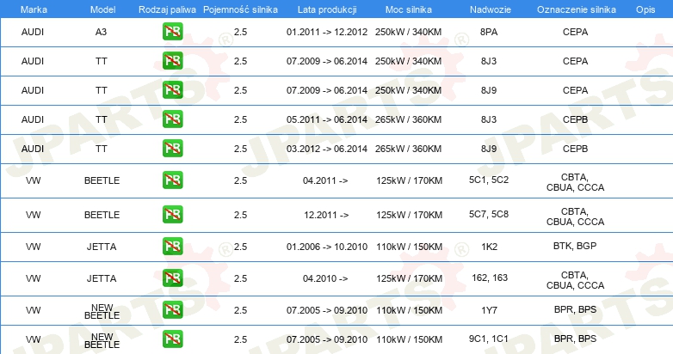Select the 250kW / 340KM cell in the A3 row
This screenshot has width=673, height=354.
click(408, 32)
